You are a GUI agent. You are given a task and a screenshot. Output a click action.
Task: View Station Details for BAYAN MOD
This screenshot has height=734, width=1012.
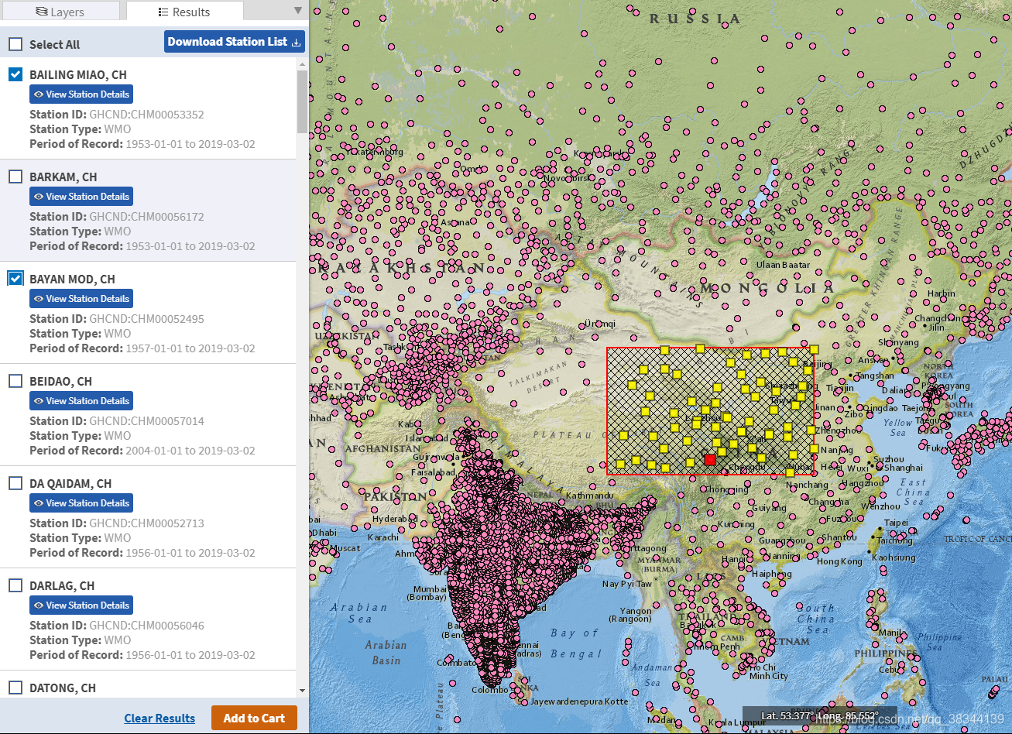81,299
